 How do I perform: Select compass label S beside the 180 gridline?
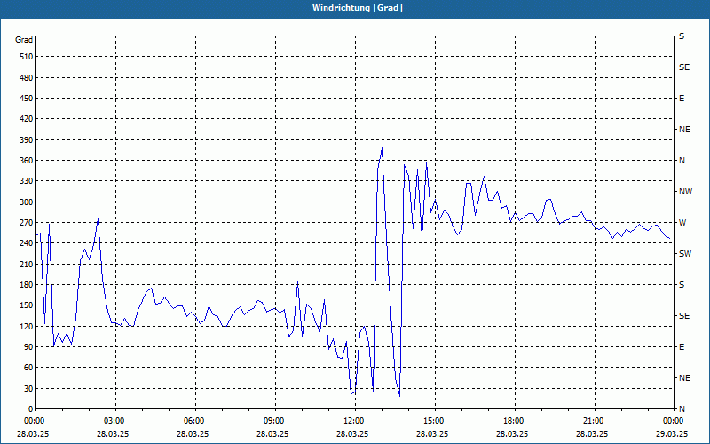(682, 285)
